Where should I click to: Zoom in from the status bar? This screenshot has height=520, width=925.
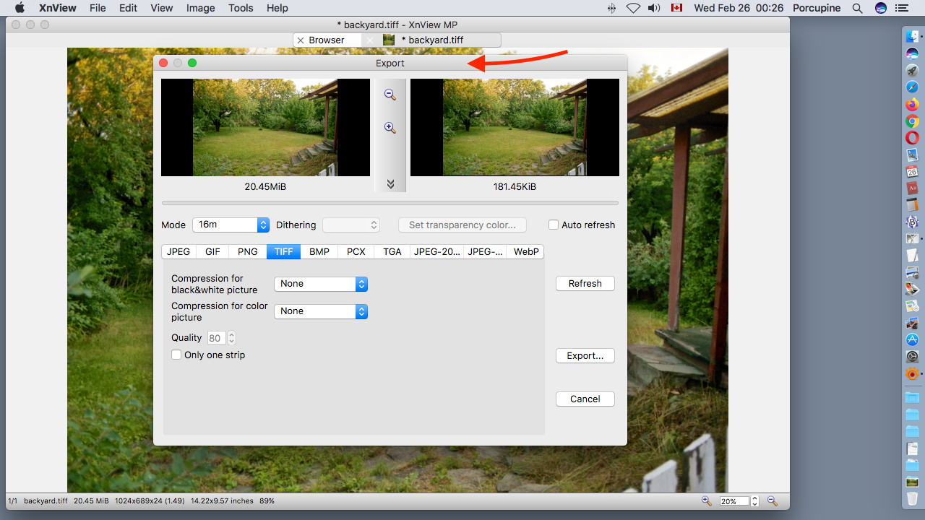coord(707,500)
